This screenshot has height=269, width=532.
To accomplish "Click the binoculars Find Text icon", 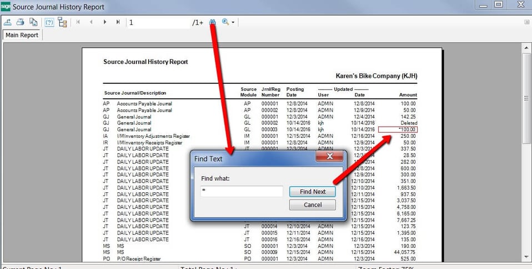I will coord(212,22).
